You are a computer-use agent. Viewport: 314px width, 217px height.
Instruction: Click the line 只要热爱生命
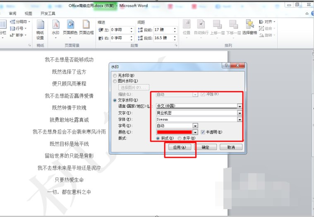(x=69, y=180)
